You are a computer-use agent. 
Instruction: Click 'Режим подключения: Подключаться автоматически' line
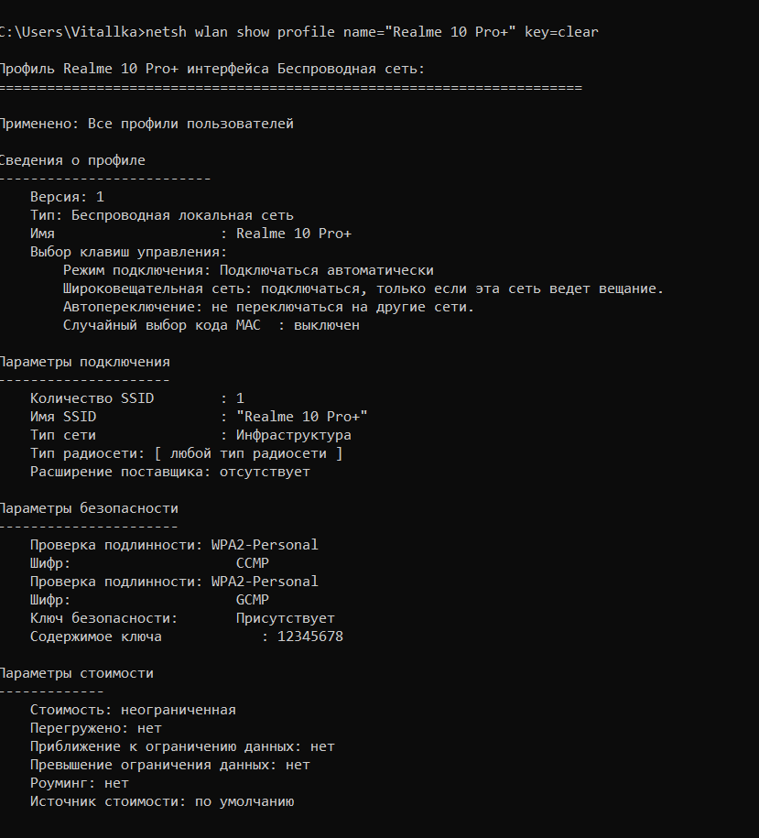click(248, 270)
